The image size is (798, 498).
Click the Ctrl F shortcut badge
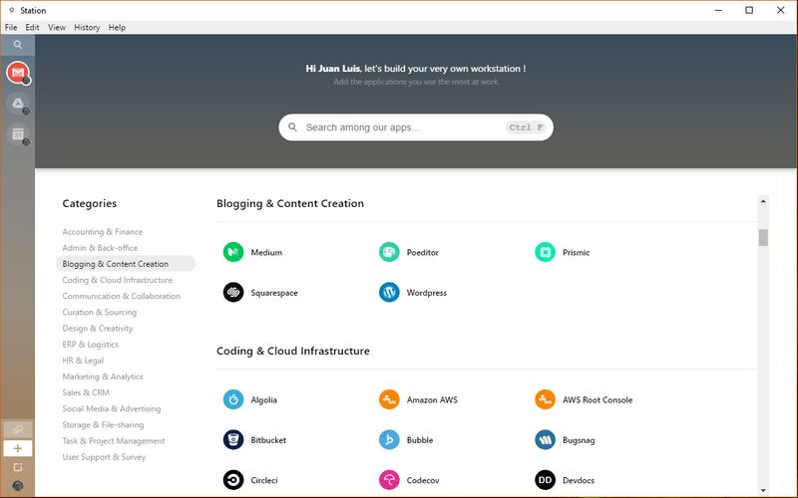coord(526,127)
